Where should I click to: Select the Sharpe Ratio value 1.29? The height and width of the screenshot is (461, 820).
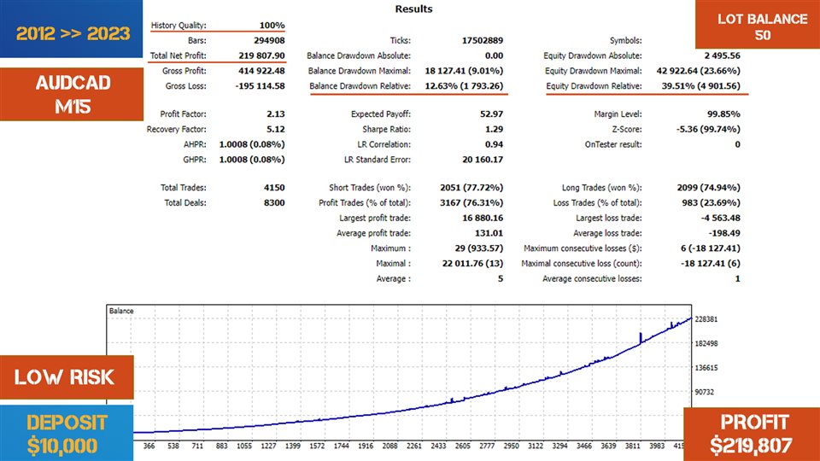(495, 129)
